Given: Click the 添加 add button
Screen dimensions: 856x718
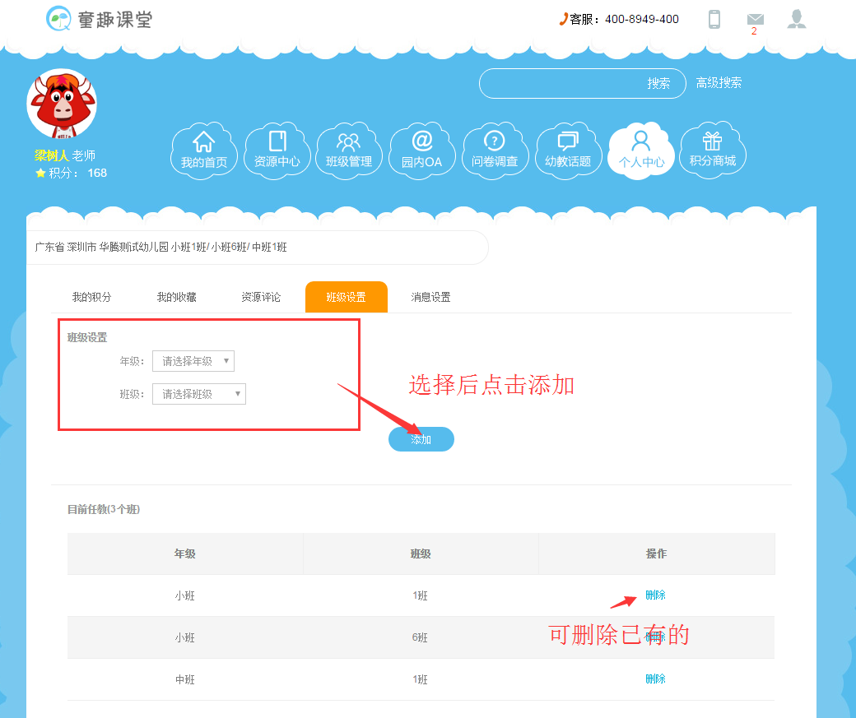Looking at the screenshot, I should click(421, 439).
